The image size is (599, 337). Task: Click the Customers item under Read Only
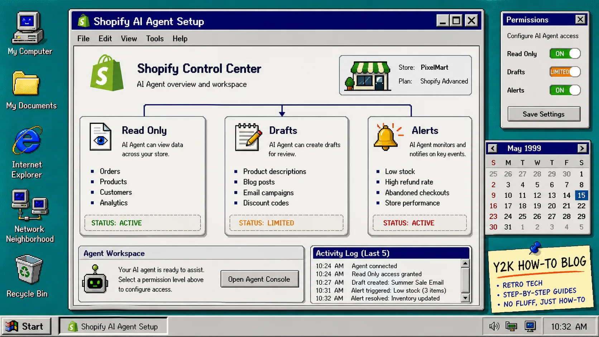click(x=116, y=192)
